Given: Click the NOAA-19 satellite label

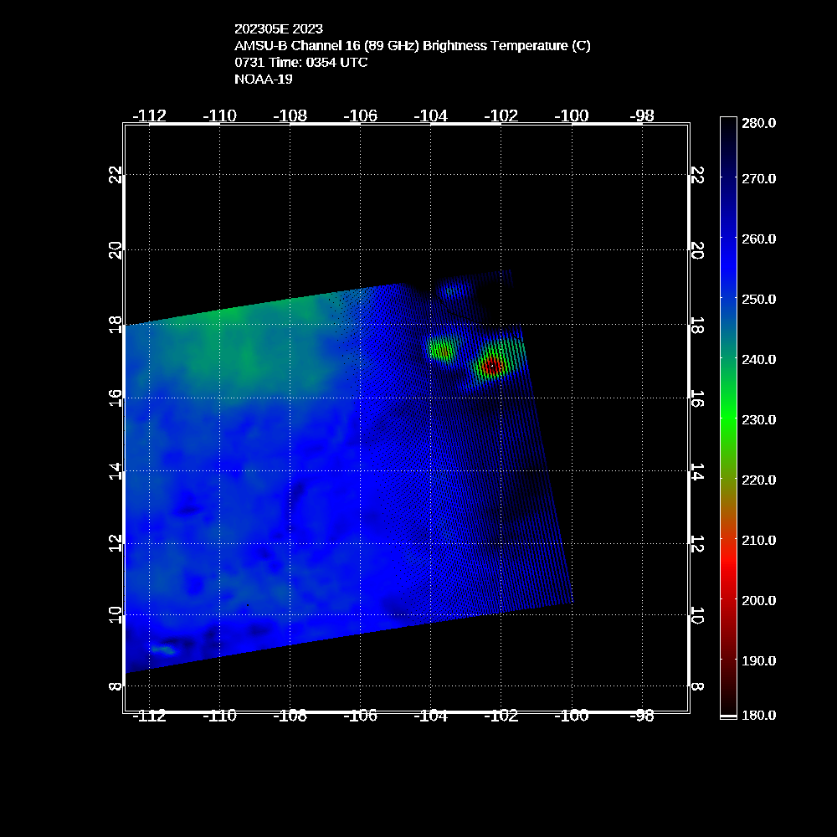Looking at the screenshot, I should [264, 80].
